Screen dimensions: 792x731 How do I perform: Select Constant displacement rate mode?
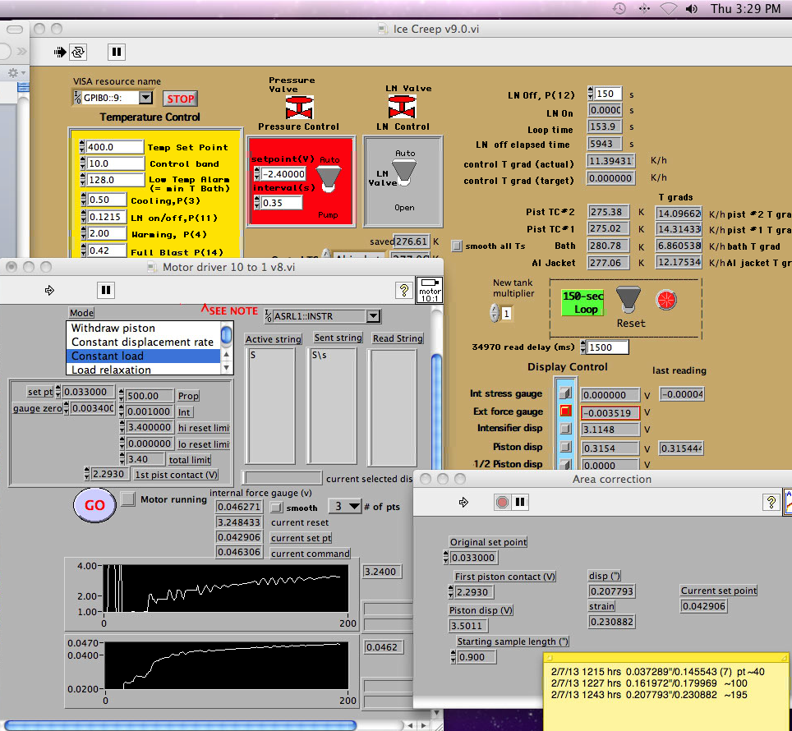(142, 342)
